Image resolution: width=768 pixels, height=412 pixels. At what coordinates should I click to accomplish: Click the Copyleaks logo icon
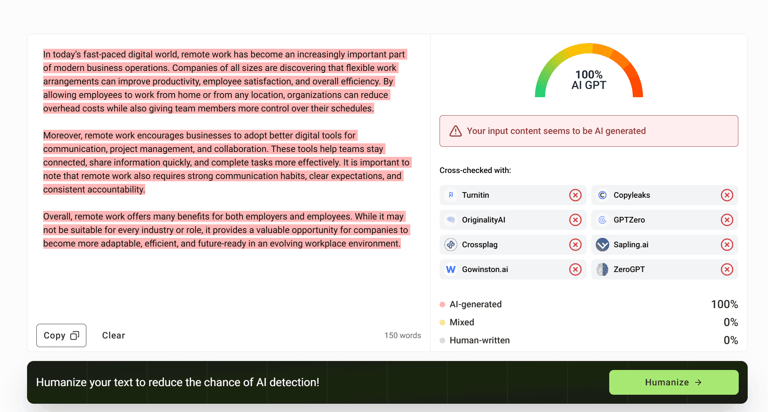(602, 195)
